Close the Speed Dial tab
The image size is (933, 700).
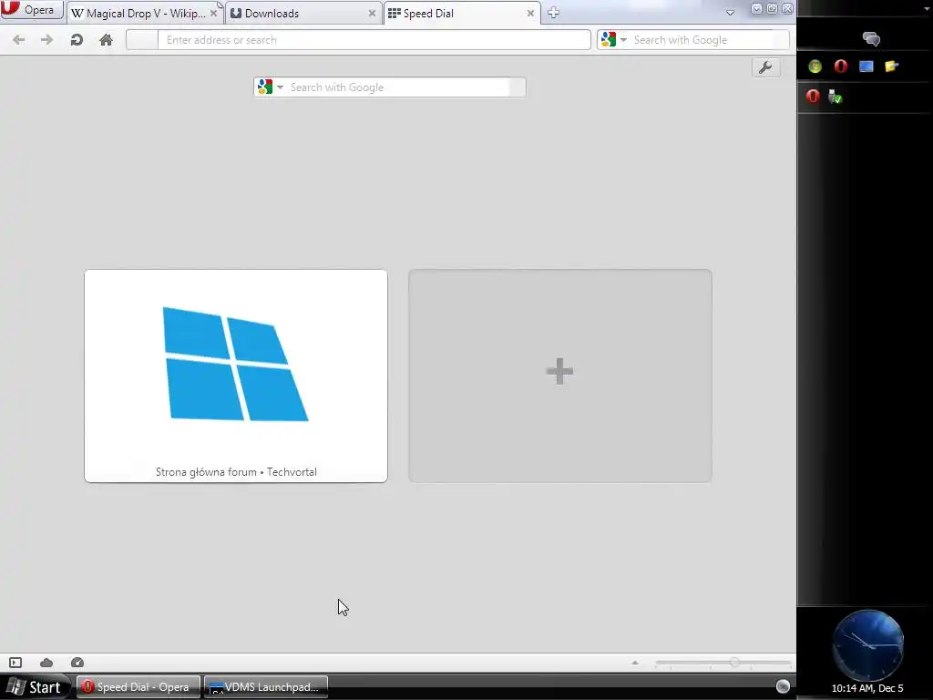coord(530,13)
